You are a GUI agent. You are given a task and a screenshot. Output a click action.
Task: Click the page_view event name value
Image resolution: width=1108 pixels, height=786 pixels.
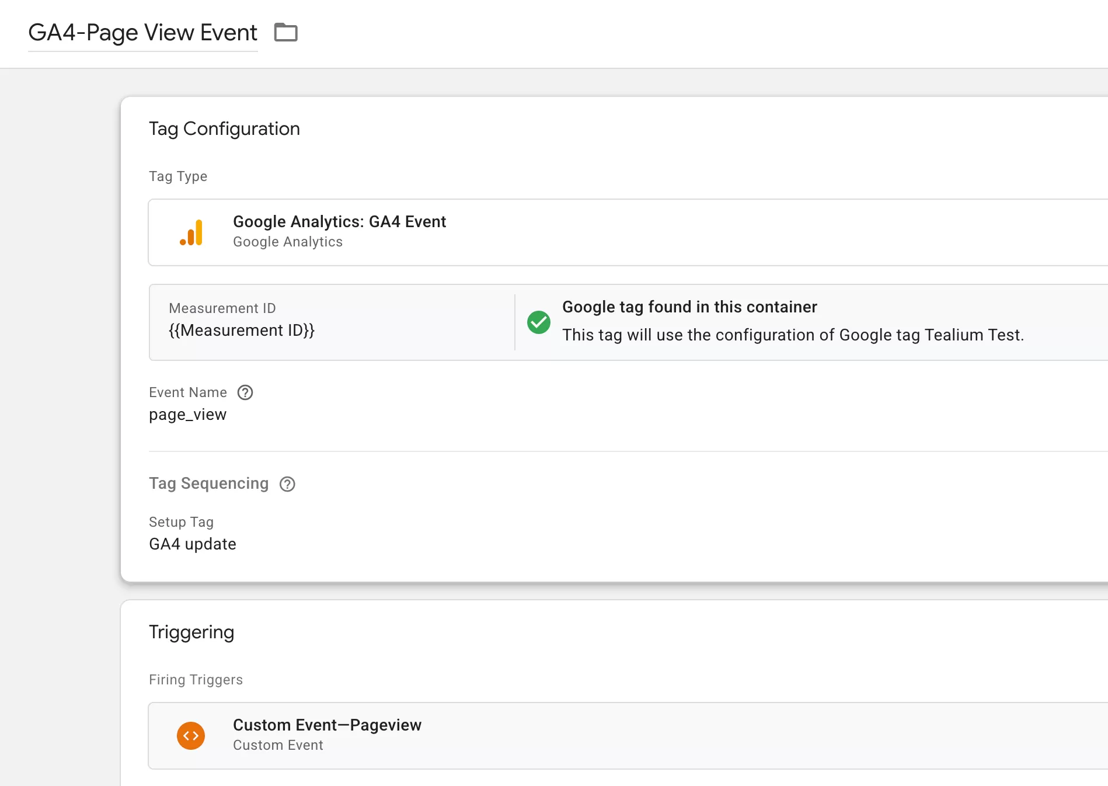click(x=187, y=415)
